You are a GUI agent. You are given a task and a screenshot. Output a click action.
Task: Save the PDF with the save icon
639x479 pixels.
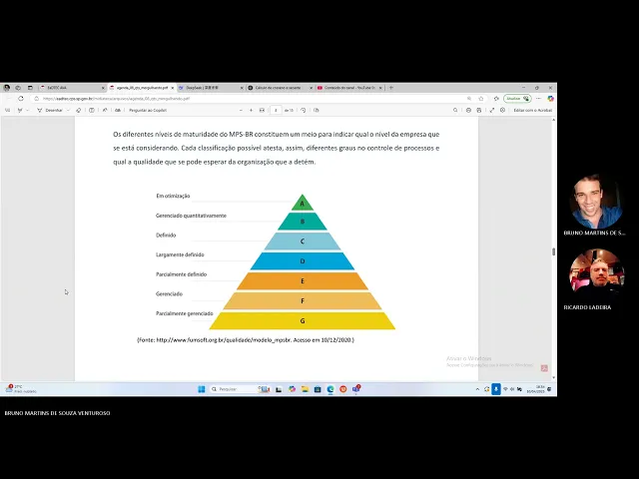click(479, 111)
